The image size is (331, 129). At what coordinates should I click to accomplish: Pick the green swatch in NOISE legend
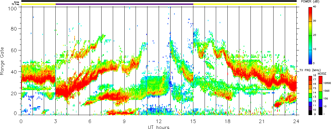[320, 95]
